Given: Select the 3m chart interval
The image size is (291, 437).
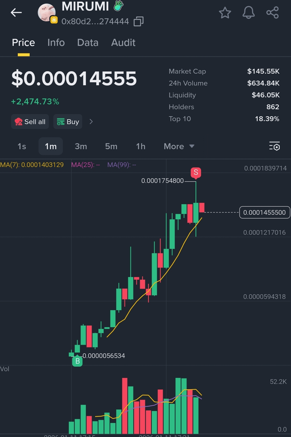Looking at the screenshot, I should pyautogui.click(x=81, y=146).
